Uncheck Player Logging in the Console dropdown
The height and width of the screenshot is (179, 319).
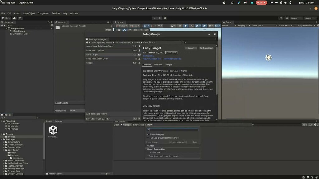(149, 134)
